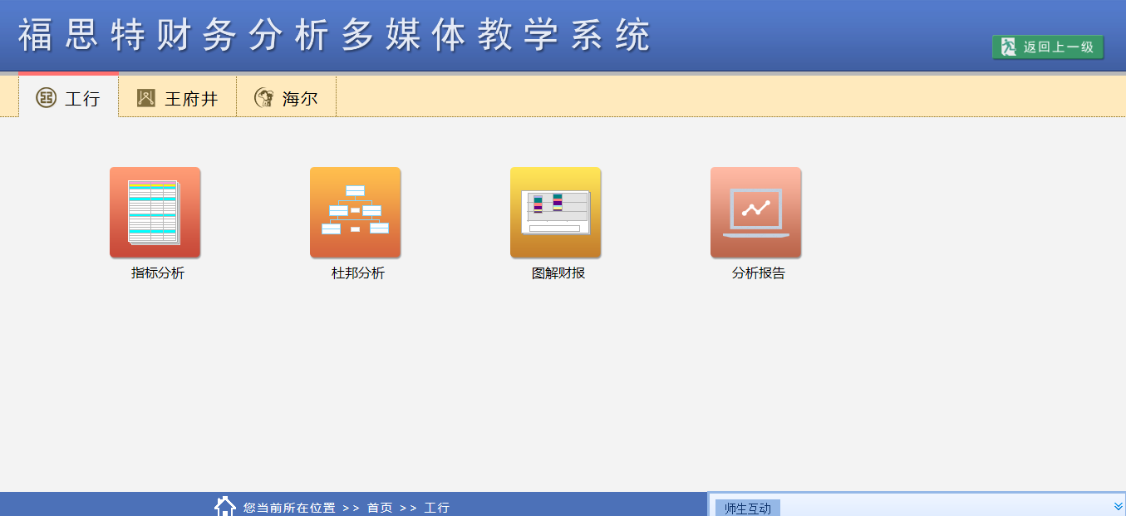Click the 指标分析 text label
Screen dimensions: 1126x516
[x=158, y=273]
